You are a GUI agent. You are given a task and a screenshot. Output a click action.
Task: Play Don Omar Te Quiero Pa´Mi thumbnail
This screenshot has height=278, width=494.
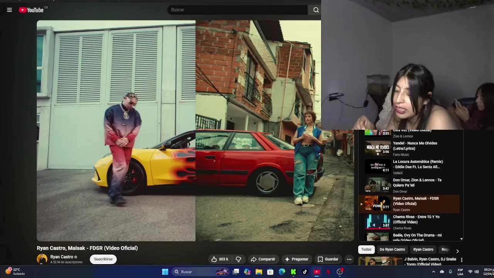(x=378, y=185)
